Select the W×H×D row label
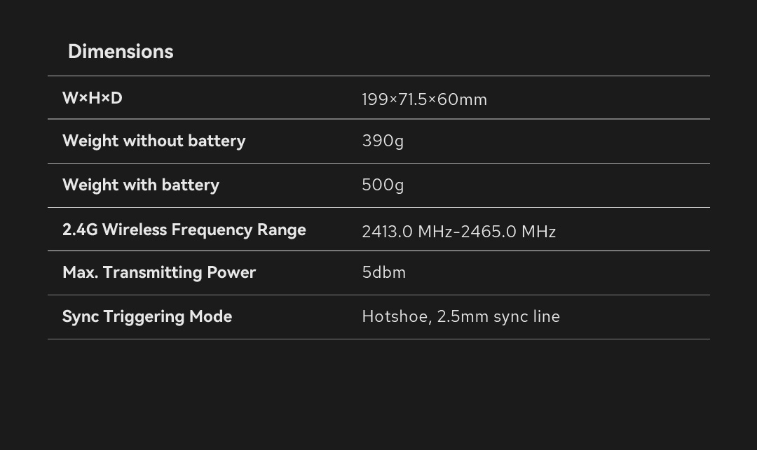 point(93,98)
